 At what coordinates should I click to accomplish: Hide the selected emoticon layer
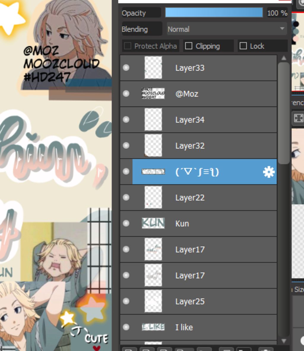126,171
